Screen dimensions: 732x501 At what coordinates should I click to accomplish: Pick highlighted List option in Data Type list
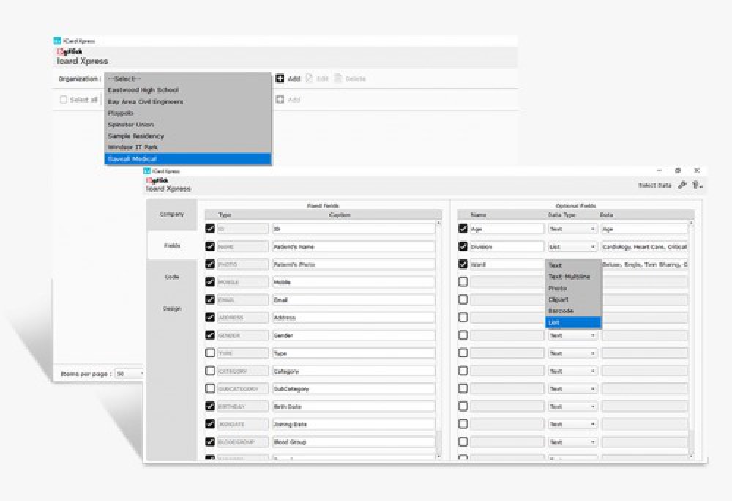pyautogui.click(x=573, y=322)
